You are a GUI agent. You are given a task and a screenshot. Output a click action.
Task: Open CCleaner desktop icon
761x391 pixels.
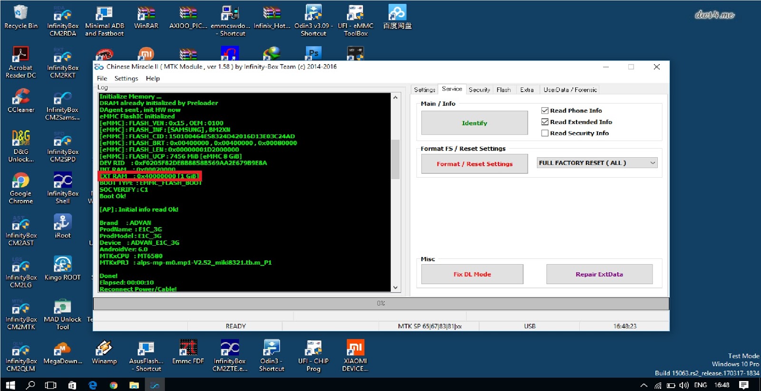click(x=21, y=101)
